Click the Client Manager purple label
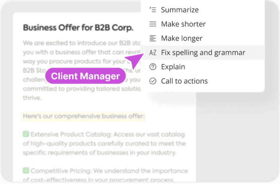 (x=85, y=76)
